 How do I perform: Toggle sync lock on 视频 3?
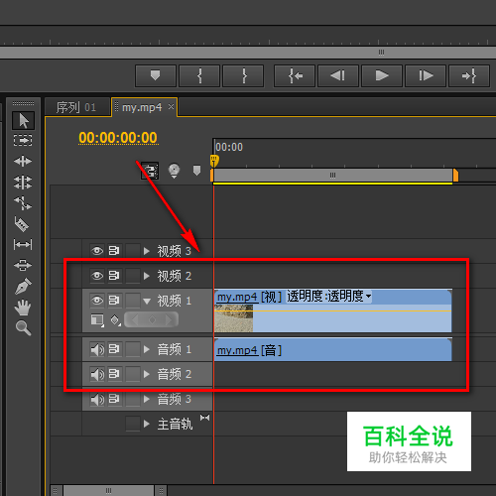pos(114,251)
